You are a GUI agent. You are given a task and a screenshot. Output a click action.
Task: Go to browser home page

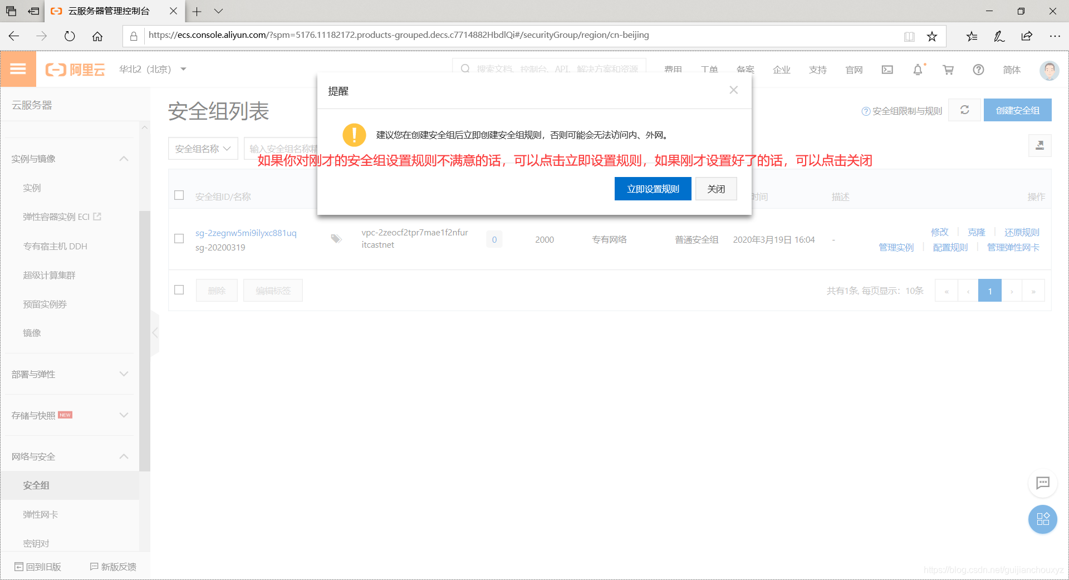[x=97, y=36]
